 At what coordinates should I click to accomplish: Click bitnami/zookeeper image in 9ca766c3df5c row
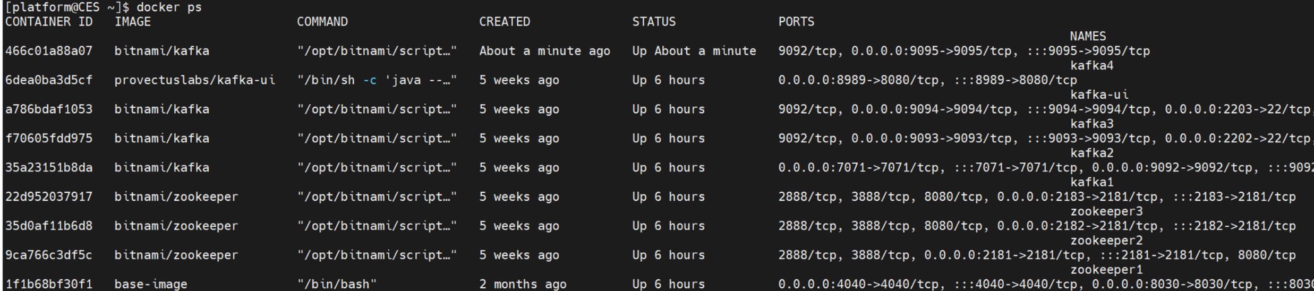click(x=176, y=255)
